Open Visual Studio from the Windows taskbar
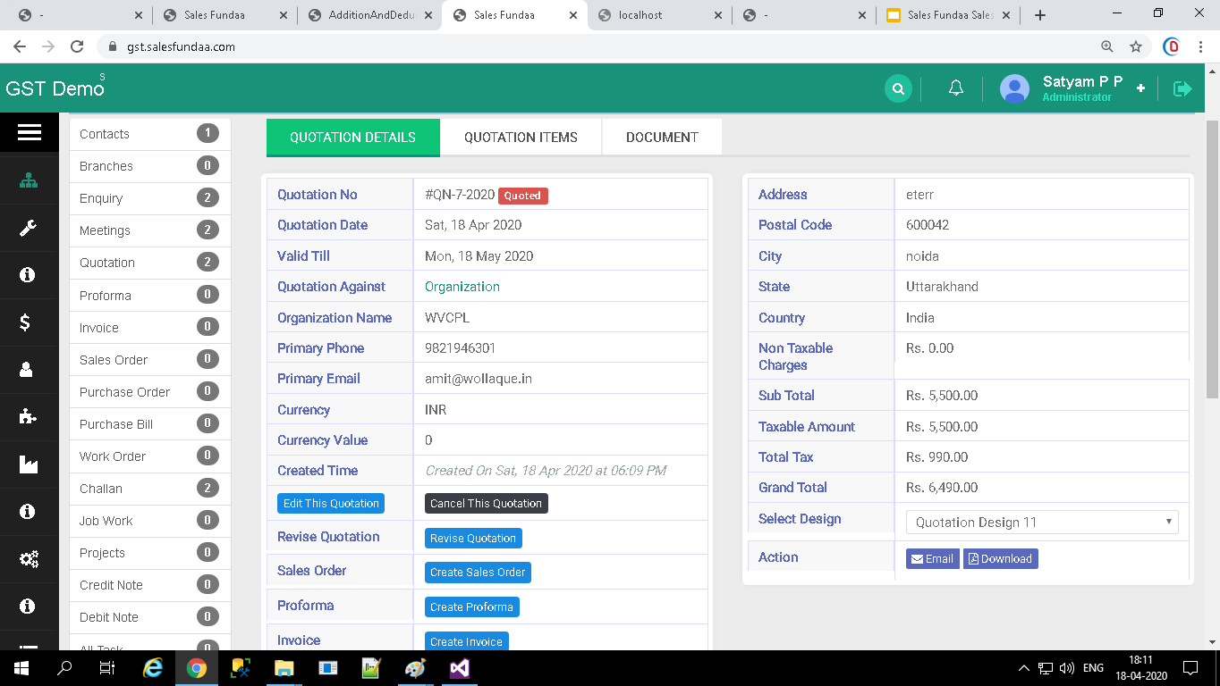 tap(459, 668)
